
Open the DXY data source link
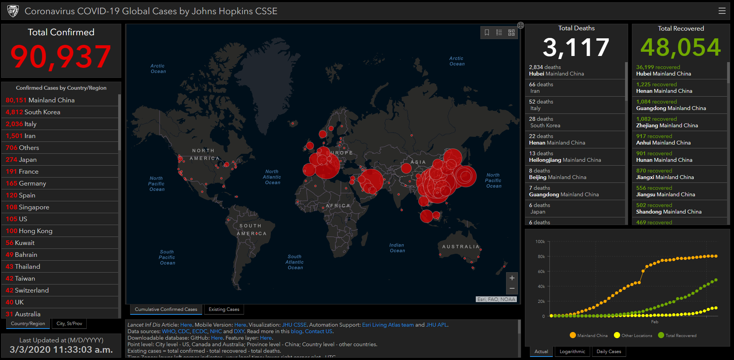[239, 331]
